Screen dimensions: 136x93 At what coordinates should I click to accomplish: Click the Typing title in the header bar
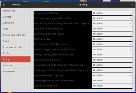pyautogui.click(x=83, y=5)
